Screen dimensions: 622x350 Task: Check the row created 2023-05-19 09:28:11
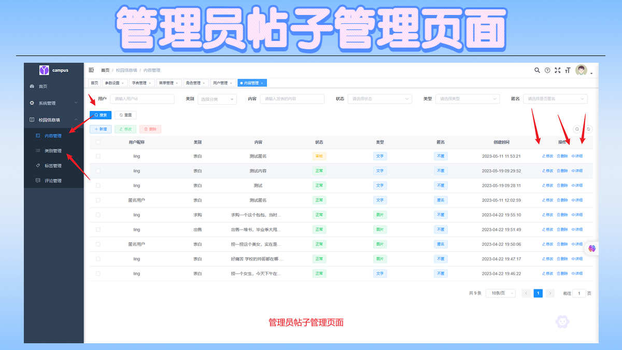[98, 185]
